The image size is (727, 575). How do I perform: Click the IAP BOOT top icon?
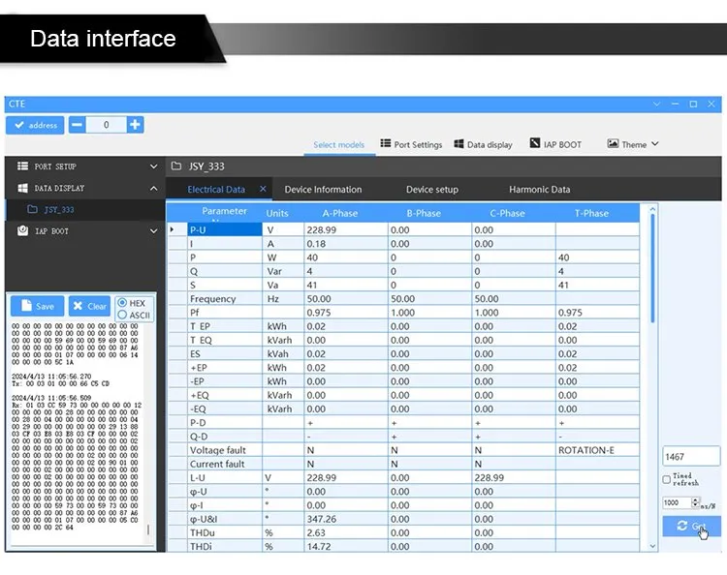[x=534, y=143]
